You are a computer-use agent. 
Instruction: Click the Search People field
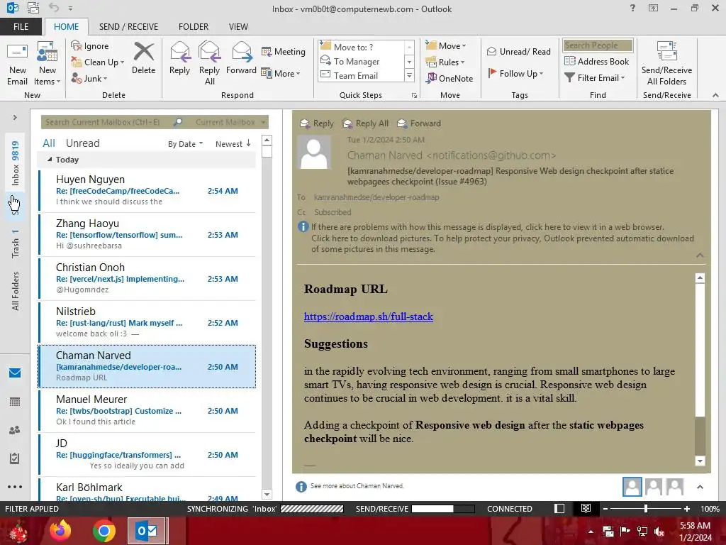(598, 45)
